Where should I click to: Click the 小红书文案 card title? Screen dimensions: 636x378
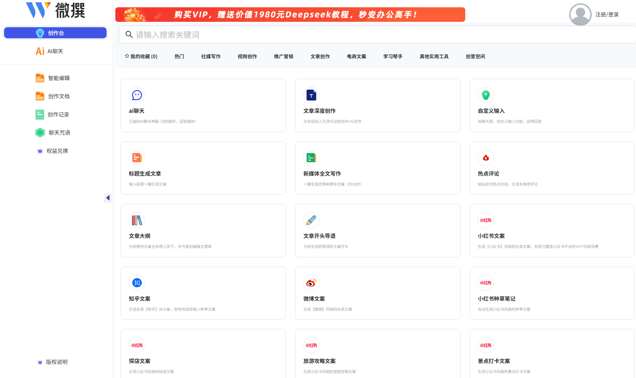pyautogui.click(x=491, y=236)
